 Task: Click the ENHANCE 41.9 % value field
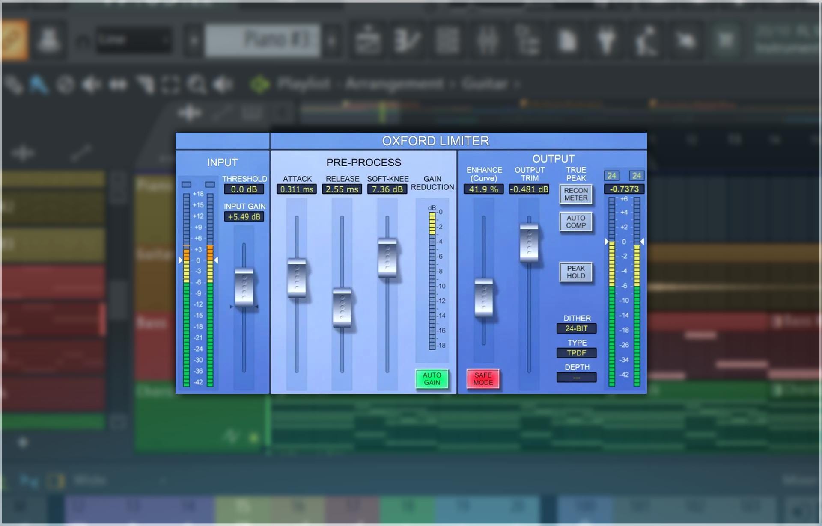pyautogui.click(x=484, y=189)
